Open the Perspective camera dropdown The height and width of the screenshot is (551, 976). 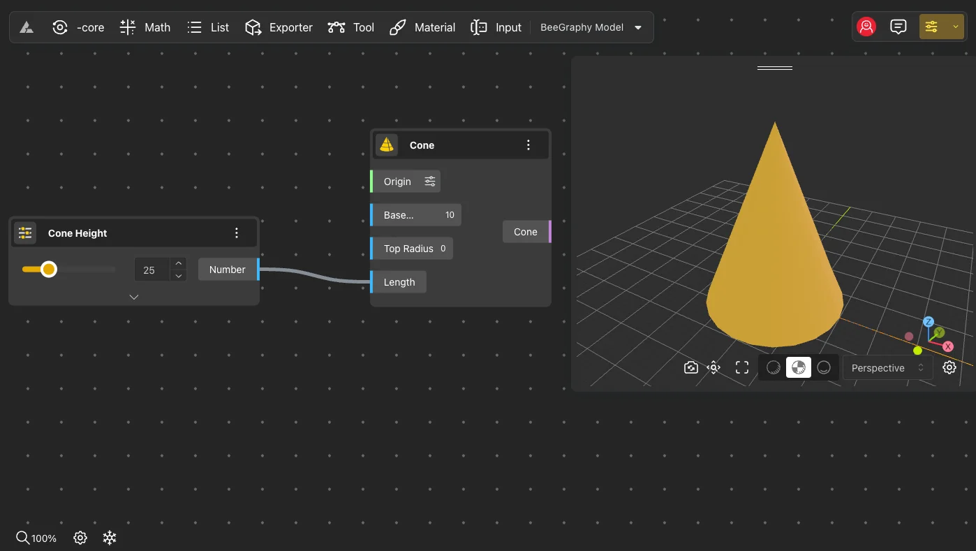(x=887, y=368)
